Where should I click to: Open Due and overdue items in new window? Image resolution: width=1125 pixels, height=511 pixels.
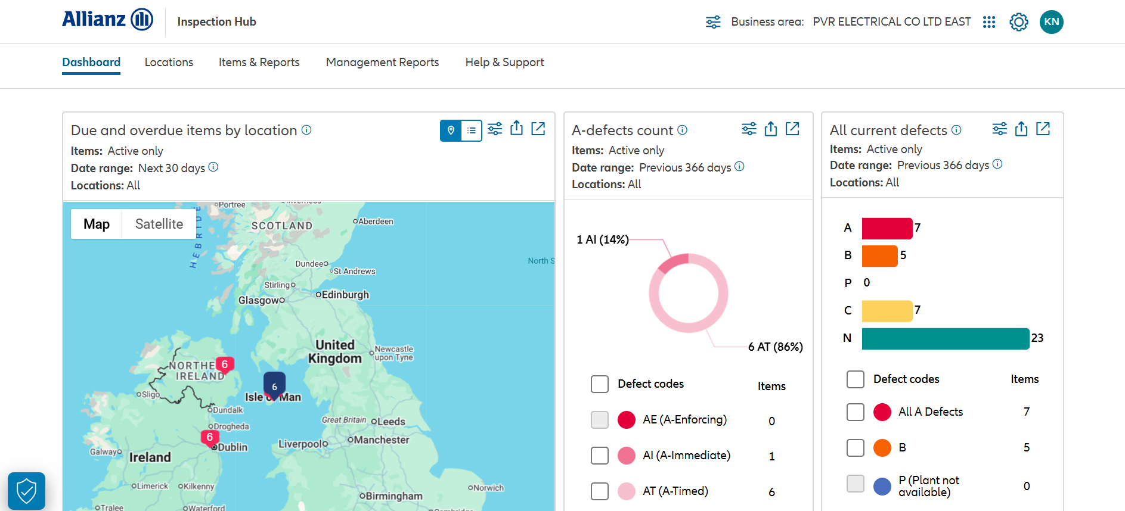point(538,129)
